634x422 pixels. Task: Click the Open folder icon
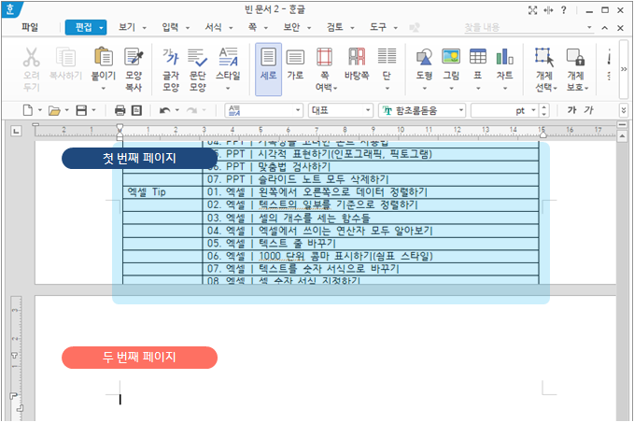click(x=54, y=110)
